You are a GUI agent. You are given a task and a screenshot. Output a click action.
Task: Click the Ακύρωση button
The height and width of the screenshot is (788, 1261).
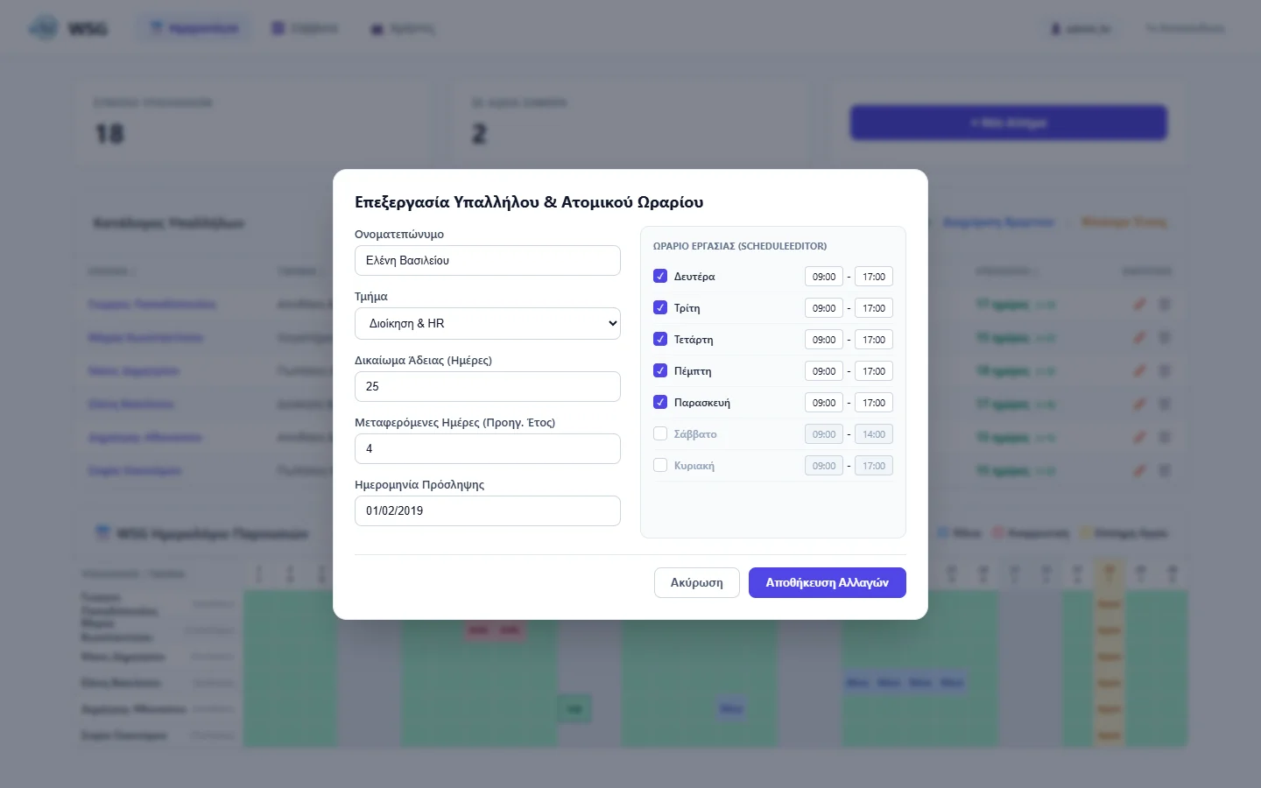point(697,582)
